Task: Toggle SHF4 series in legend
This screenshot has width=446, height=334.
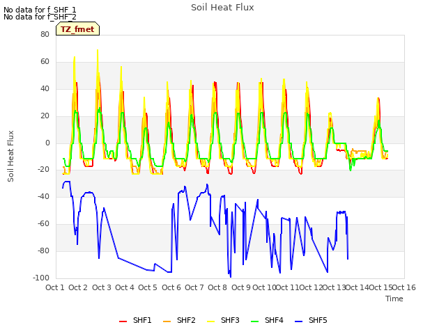Action: point(267,320)
